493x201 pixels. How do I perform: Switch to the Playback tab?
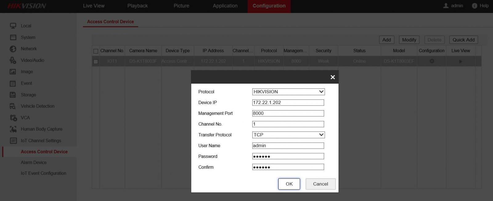click(x=137, y=6)
